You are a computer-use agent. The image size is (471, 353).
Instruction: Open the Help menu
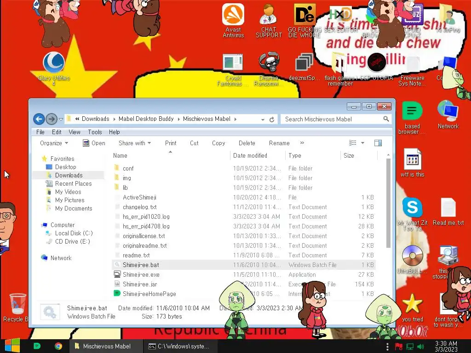(114, 132)
